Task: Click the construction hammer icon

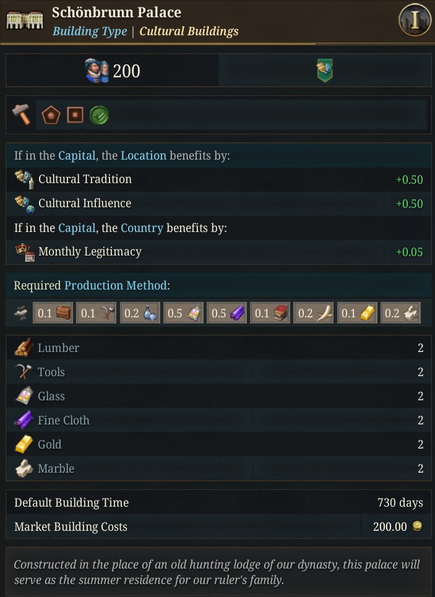Action: (x=22, y=114)
